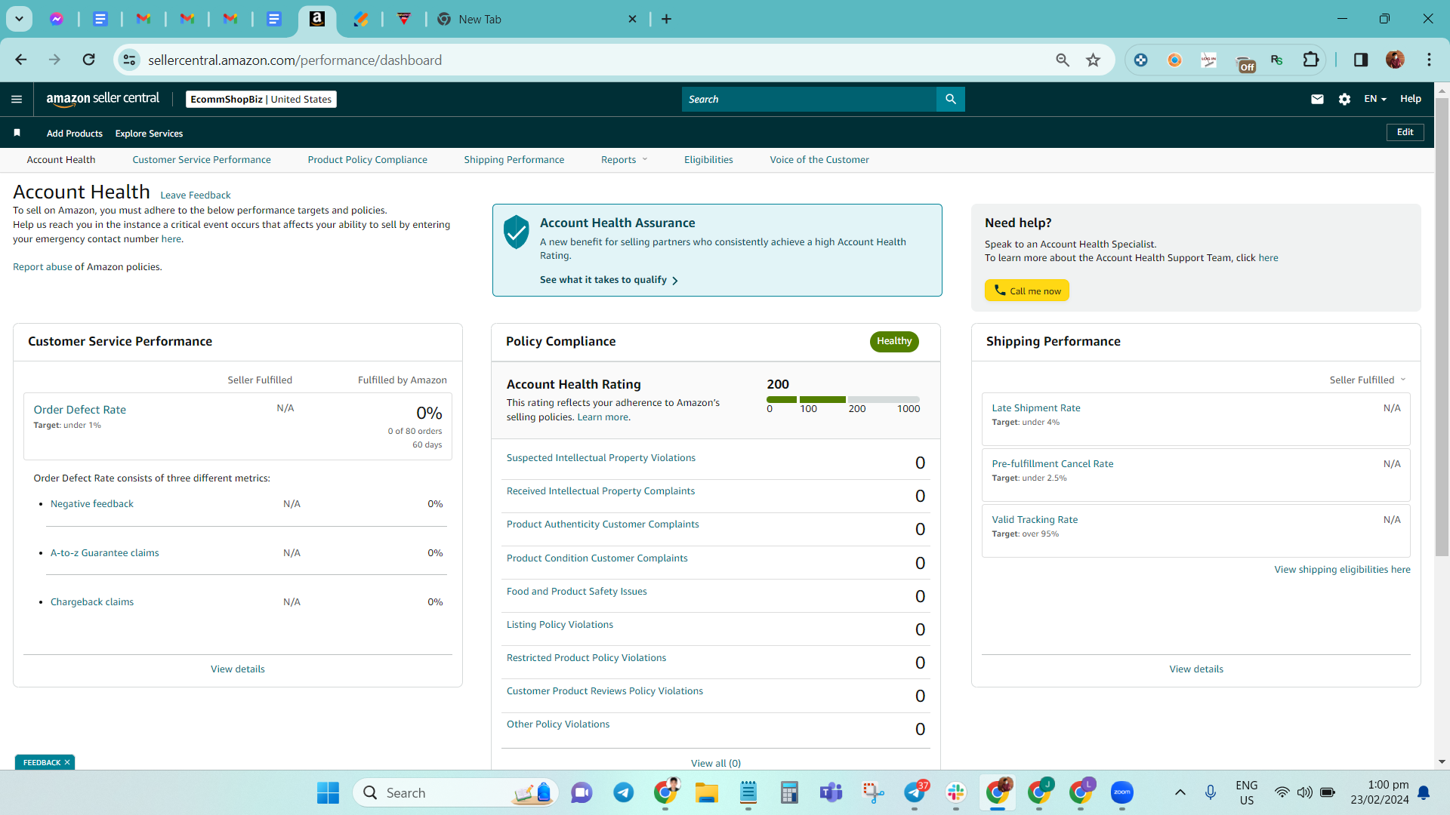Open Product Policy Compliance tab
This screenshot has width=1450, height=815.
[368, 159]
